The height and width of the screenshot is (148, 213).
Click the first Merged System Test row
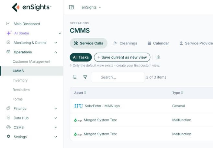coord(141,120)
